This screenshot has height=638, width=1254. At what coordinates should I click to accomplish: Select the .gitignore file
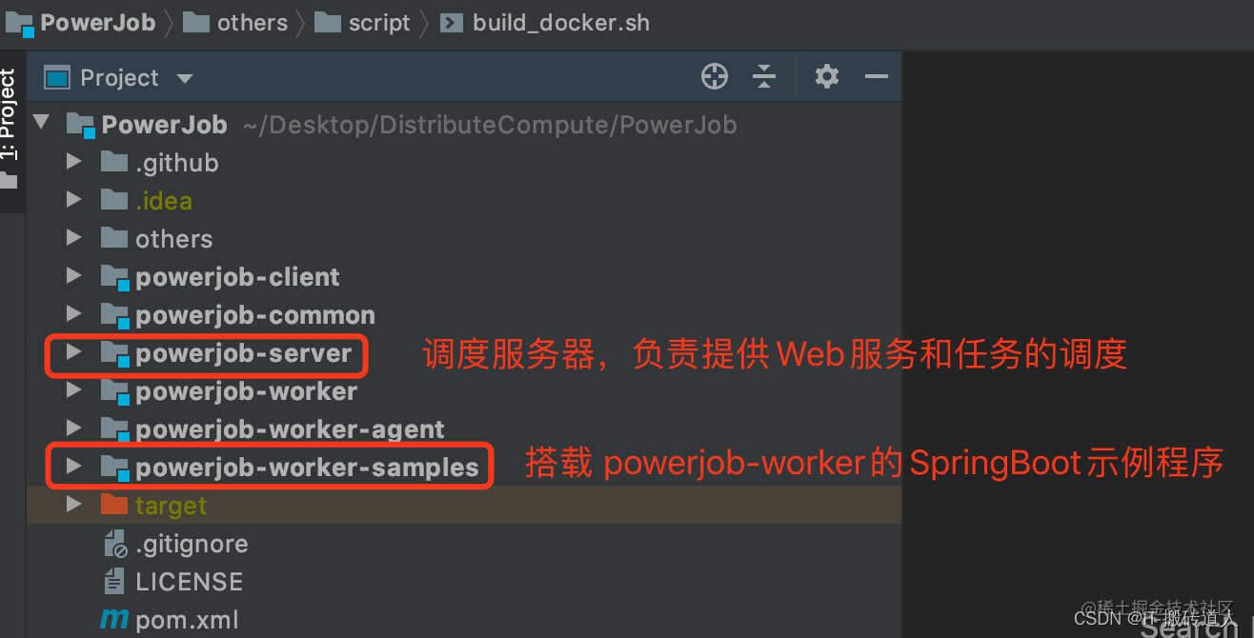click(x=192, y=544)
